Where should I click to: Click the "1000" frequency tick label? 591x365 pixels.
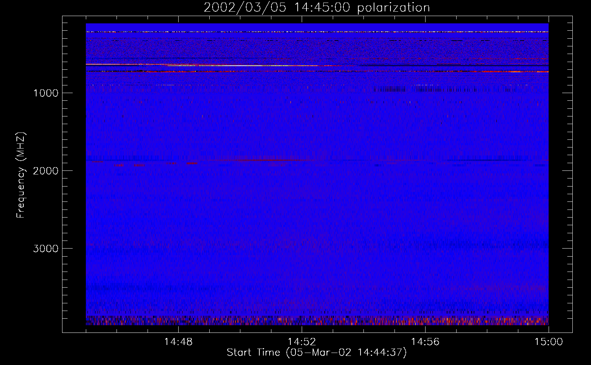click(x=46, y=93)
